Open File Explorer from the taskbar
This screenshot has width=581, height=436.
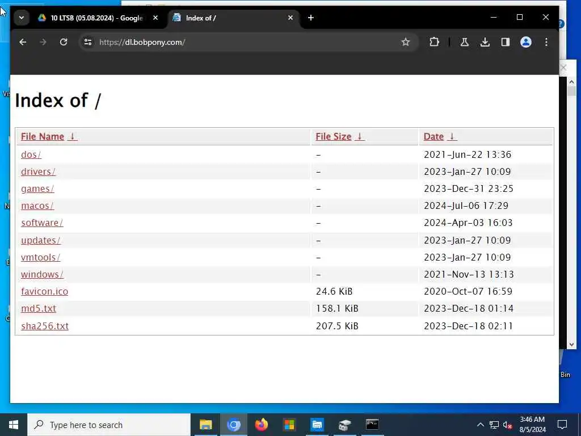coord(205,425)
